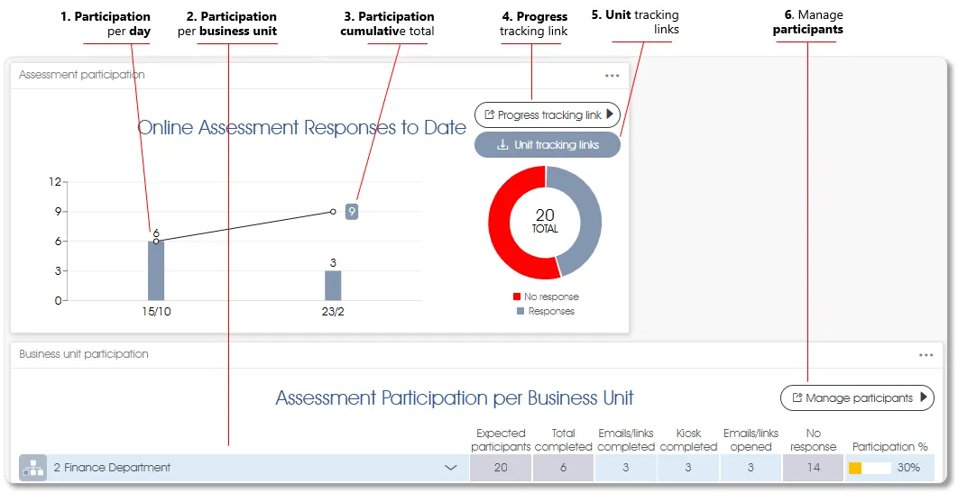The width and height of the screenshot is (958, 493).
Task: Click the 23/2 bar in the chart
Action: click(x=333, y=285)
